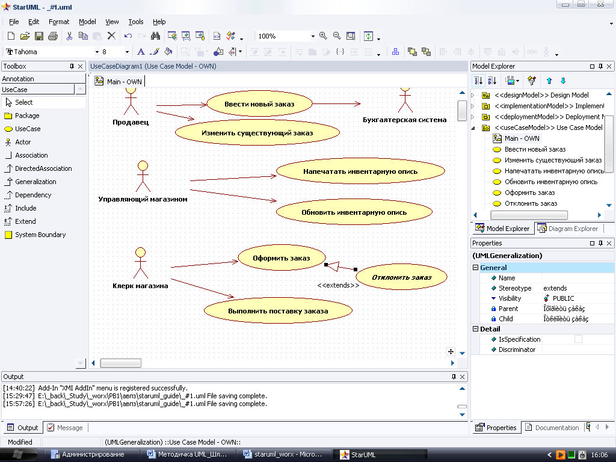This screenshot has width=616, height=462.
Task: Pin the Output panel
Action: [454, 377]
